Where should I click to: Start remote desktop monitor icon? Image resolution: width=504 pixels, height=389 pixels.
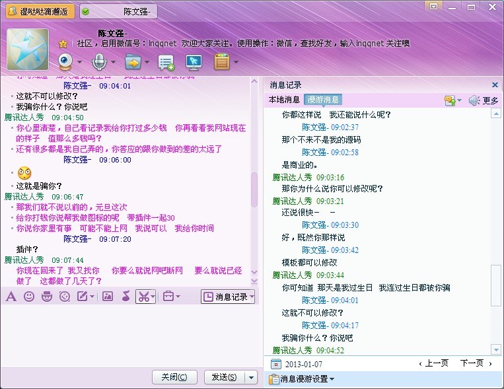pyautogui.click(x=194, y=62)
